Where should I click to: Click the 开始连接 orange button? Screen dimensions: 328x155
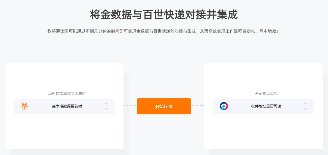[164, 106]
